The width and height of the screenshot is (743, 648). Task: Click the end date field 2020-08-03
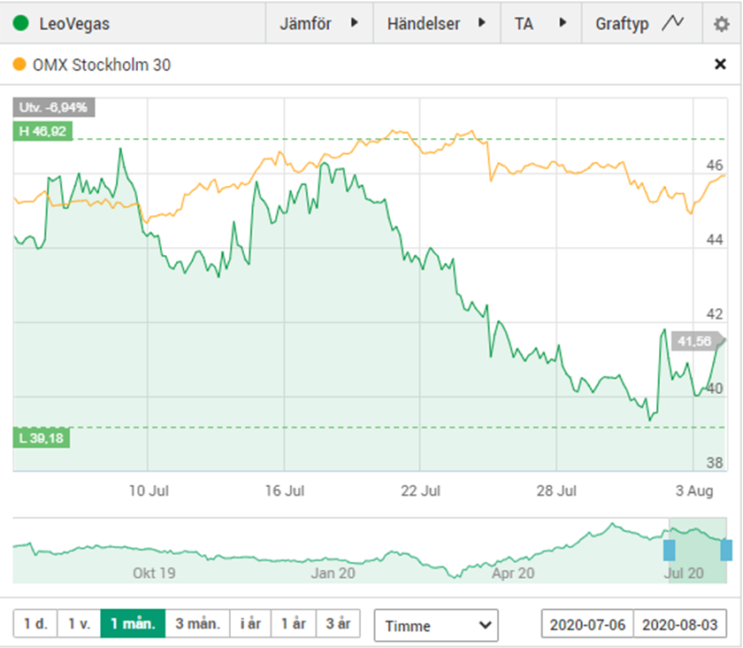680,624
